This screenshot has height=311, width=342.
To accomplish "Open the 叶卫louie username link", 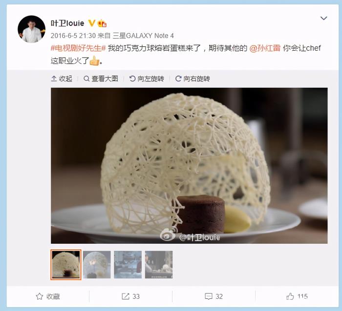I will point(67,23).
